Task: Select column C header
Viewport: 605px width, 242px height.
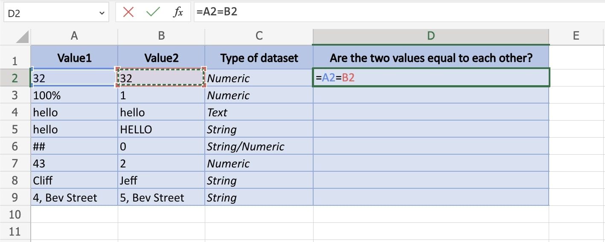Action: (x=259, y=36)
